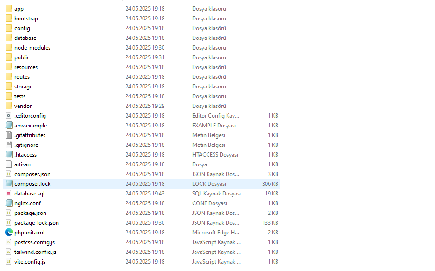Image resolution: width=435 pixels, height=271 pixels.
Task: Click the postcss.config.js JS file icon
Action: 9,242
